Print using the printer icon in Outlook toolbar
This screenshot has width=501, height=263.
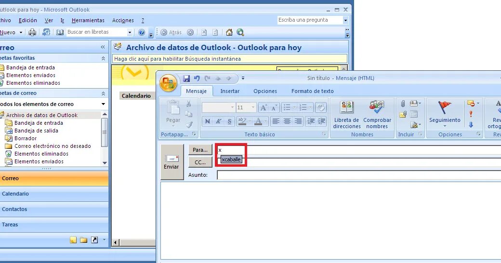[x=32, y=32]
